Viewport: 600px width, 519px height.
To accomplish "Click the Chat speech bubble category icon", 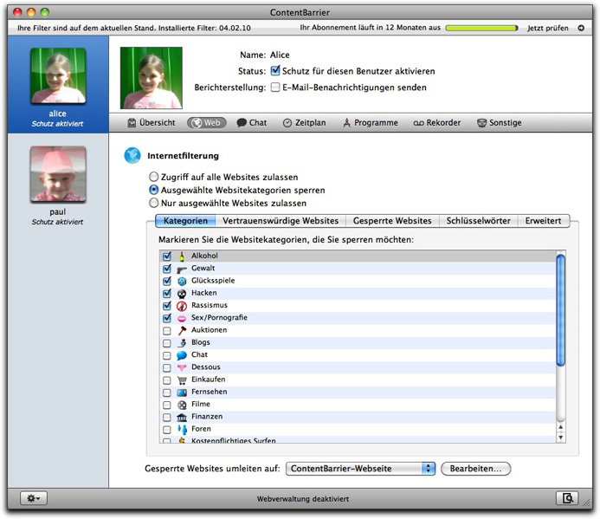I will (x=182, y=355).
